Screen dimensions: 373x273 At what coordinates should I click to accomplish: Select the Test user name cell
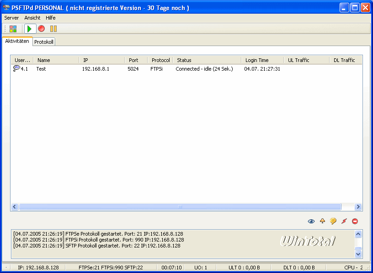click(41, 69)
